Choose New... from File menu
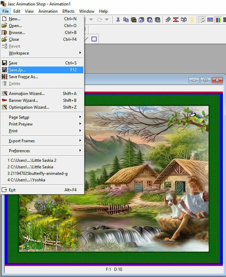226x277 pixels. pyautogui.click(x=42, y=19)
